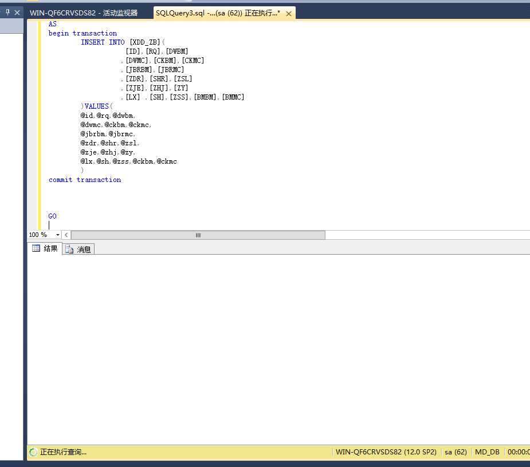Click the pin icon on left panel
Viewport: 530px width, 467px height.
tap(7, 13)
